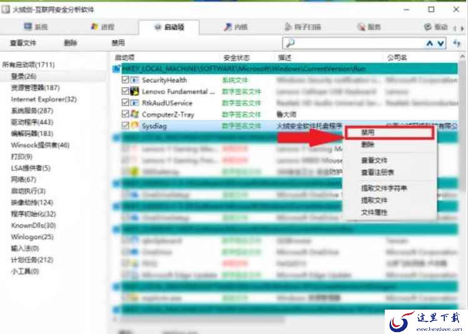
Task: Click the Sysdiag item icon
Action: coord(135,125)
